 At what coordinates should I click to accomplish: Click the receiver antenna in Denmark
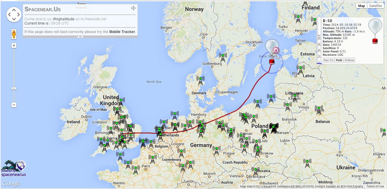point(200,80)
